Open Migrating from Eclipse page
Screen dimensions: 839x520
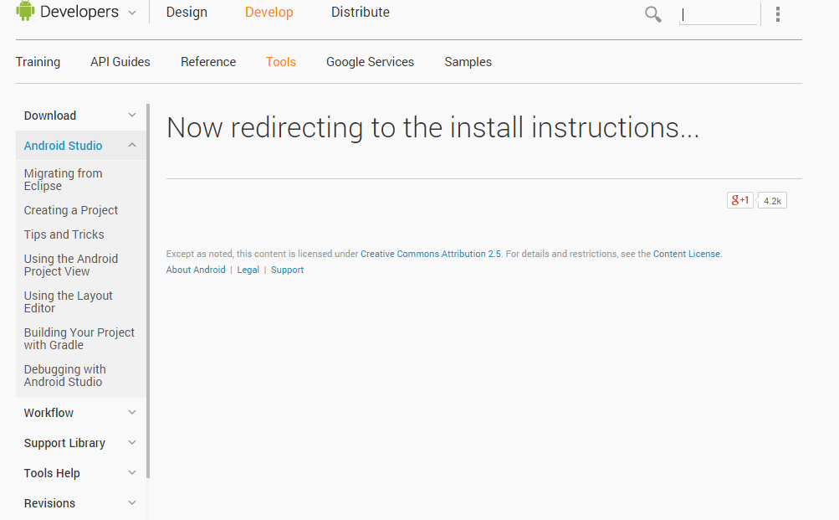pos(64,179)
